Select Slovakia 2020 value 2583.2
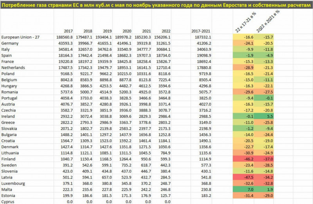313x204 pixels. click(125, 129)
